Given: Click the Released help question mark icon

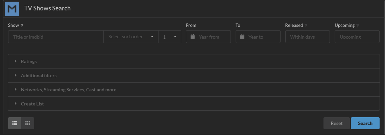Looking at the screenshot, I should pos(306,26).
